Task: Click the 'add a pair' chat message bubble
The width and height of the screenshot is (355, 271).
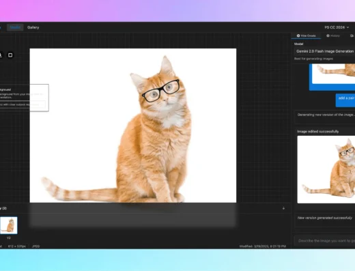Action: [x=345, y=100]
